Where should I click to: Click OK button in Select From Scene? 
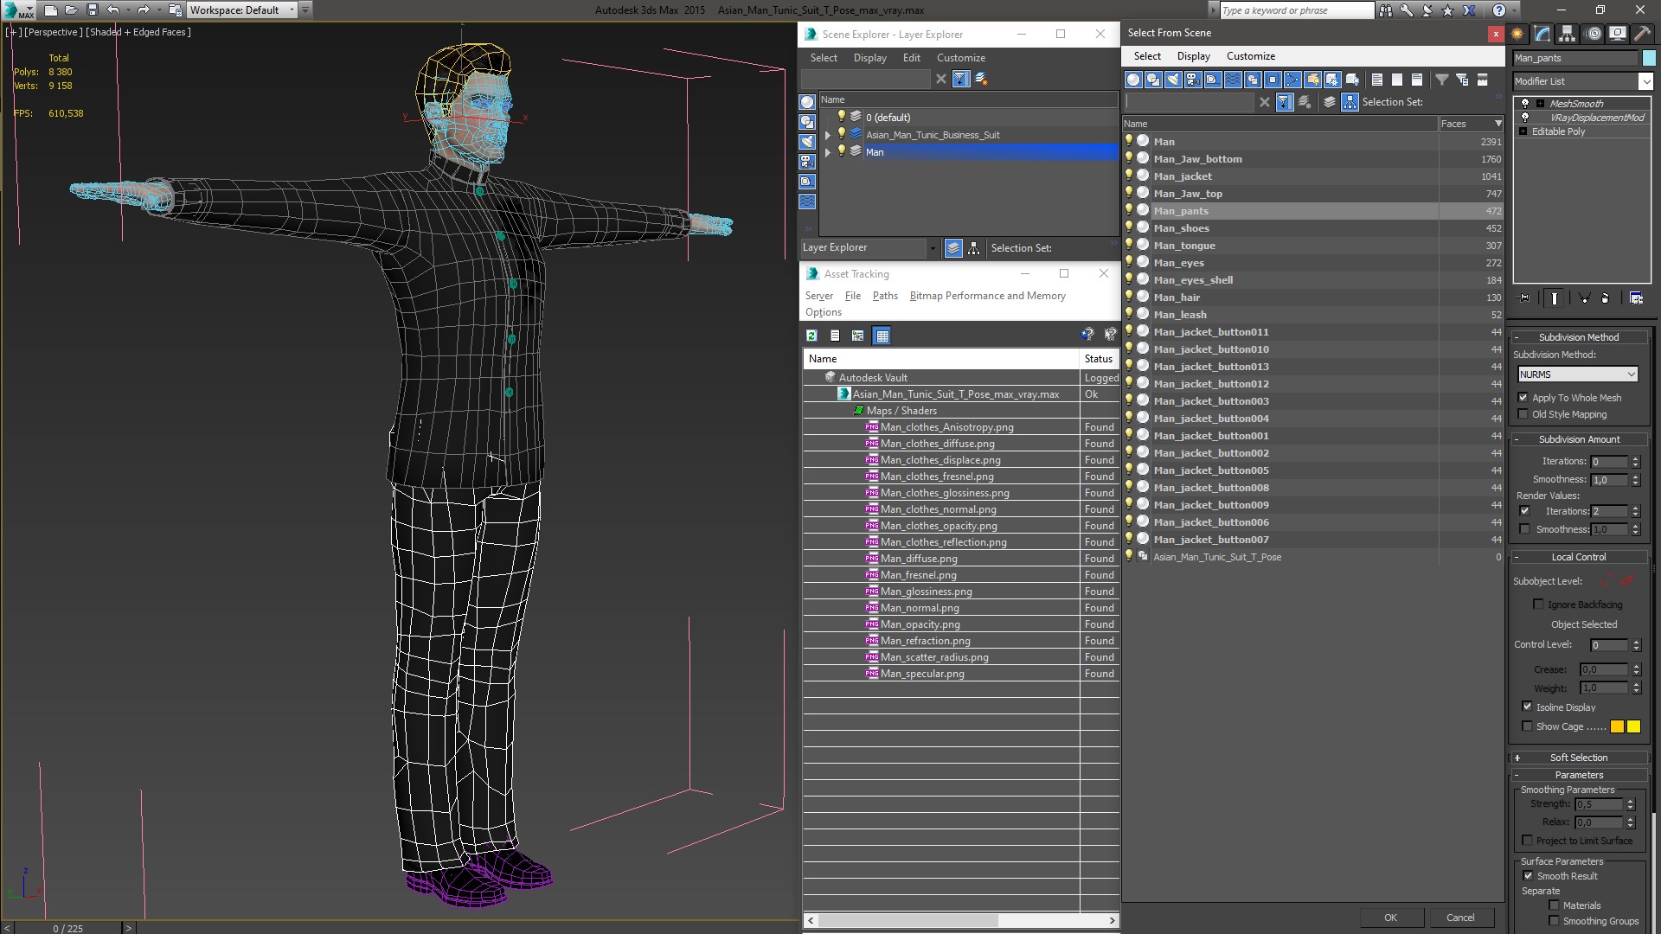(1390, 918)
